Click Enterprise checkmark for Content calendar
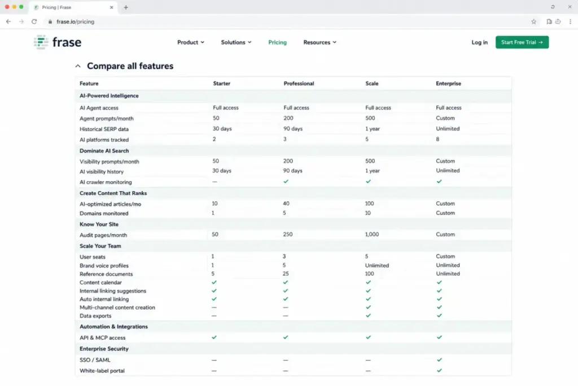578x386 pixels. pyautogui.click(x=439, y=283)
